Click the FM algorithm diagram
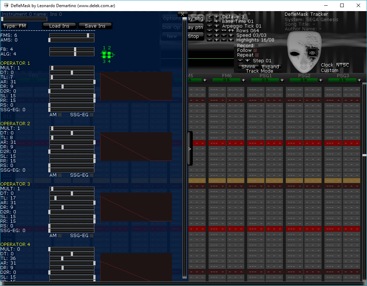This screenshot has width=367, height=286. pos(107,55)
